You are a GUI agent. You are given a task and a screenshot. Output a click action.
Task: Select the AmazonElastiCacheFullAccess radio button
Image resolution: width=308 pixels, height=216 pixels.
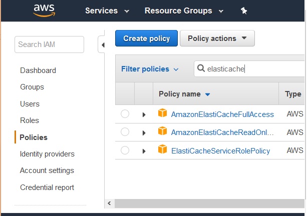[125, 114]
